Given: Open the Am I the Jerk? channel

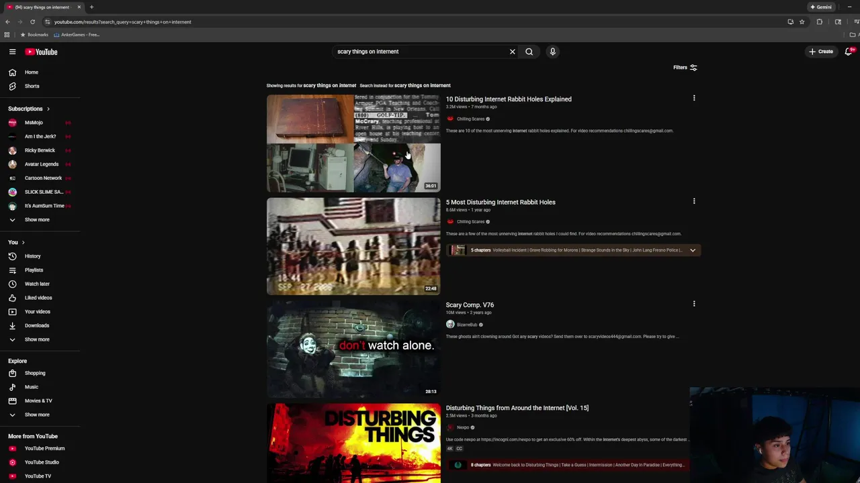Looking at the screenshot, I should (x=40, y=136).
